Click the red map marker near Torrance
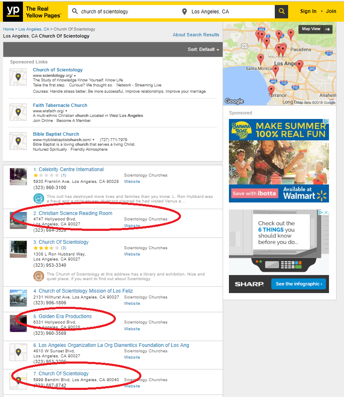 pyautogui.click(x=271, y=91)
